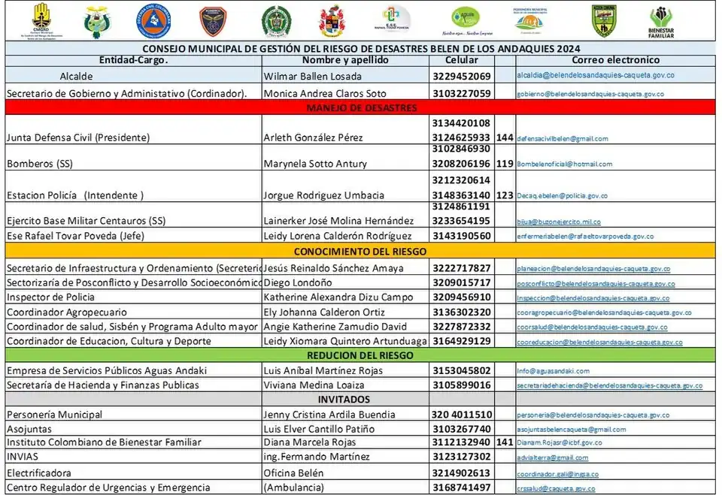Click the Acción Comunal yellow shield logo

(x=604, y=21)
